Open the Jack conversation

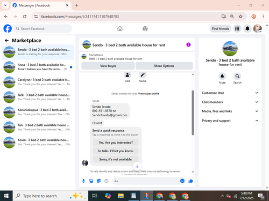(x=38, y=97)
